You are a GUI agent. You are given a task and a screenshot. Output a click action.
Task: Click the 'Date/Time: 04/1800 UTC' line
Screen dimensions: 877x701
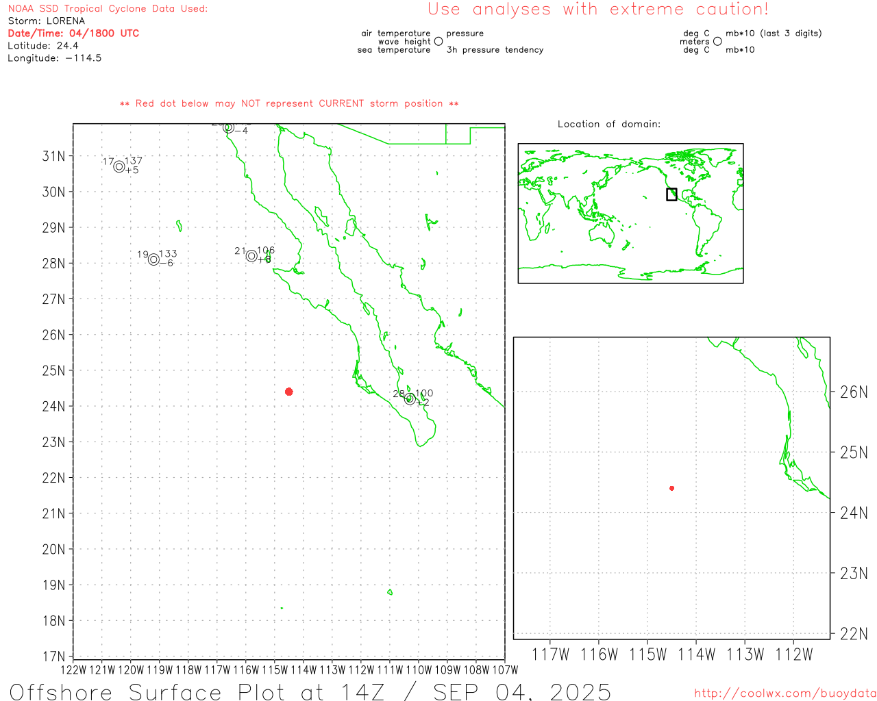[73, 34]
